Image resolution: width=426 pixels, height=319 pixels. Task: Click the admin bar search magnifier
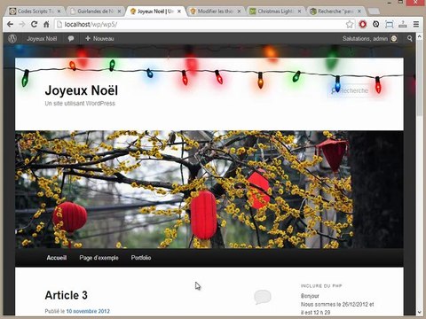click(x=409, y=39)
